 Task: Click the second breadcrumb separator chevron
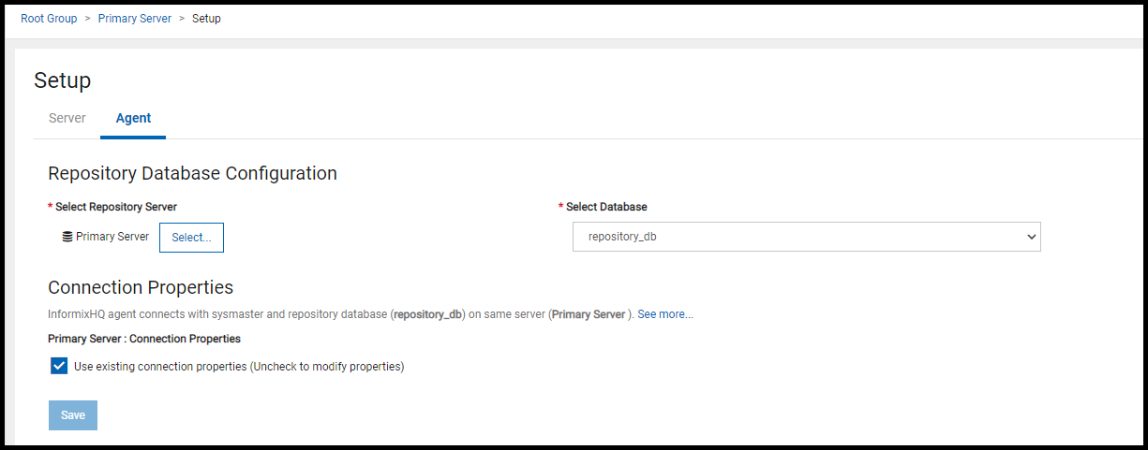pyautogui.click(x=182, y=19)
